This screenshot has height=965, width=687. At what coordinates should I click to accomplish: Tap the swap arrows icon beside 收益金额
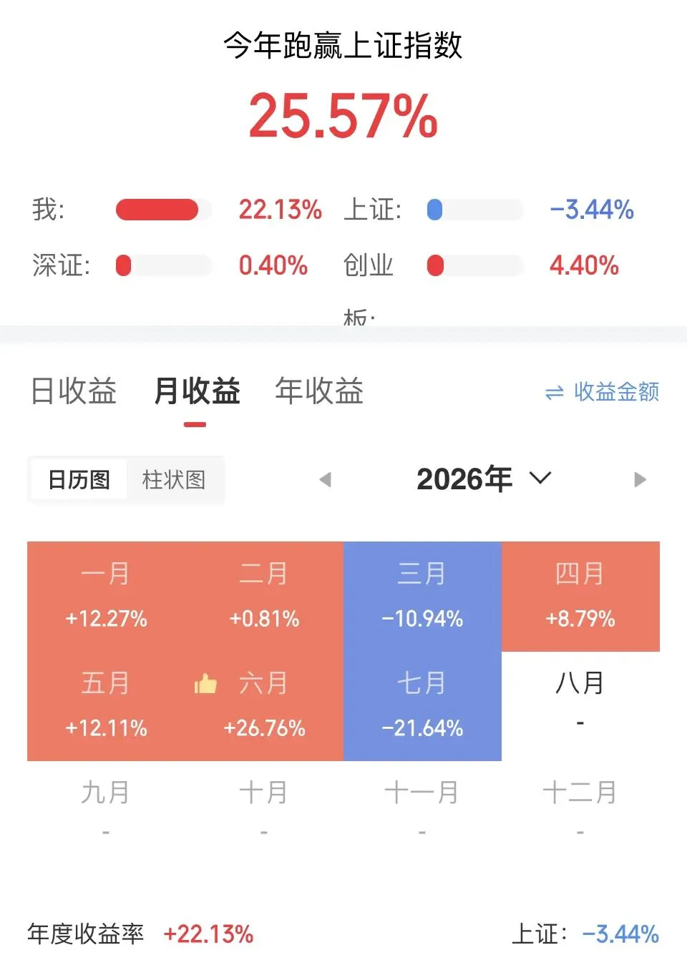pyautogui.click(x=555, y=393)
